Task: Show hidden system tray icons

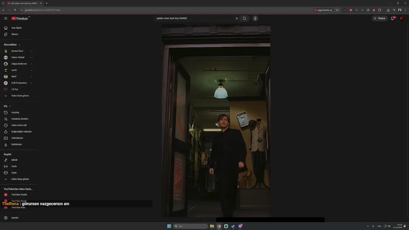Action: 368,226
